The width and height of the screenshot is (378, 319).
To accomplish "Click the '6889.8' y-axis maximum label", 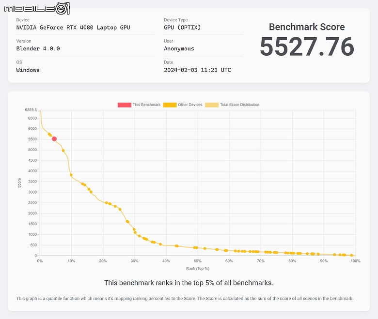I will (x=31, y=110).
